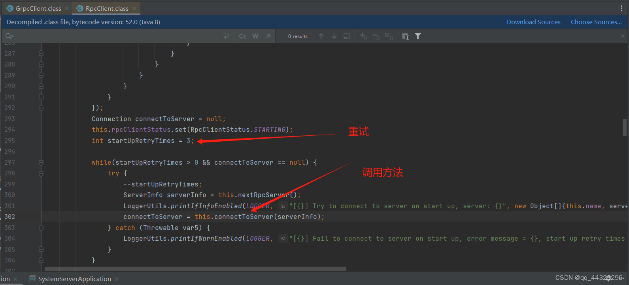
Task: Click the Choose Sources link
Action: pyautogui.click(x=596, y=22)
